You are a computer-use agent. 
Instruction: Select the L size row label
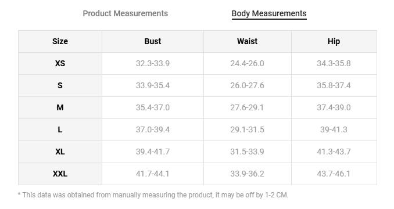pyautogui.click(x=60, y=129)
